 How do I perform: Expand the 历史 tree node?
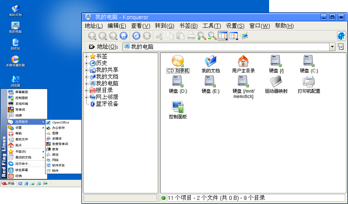(x=87, y=63)
